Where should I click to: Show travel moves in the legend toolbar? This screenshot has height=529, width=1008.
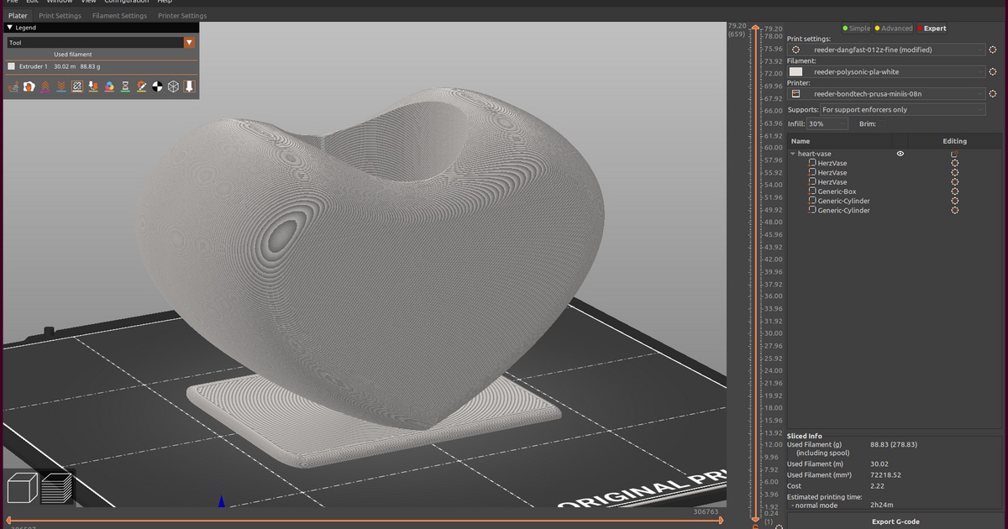tap(13, 86)
